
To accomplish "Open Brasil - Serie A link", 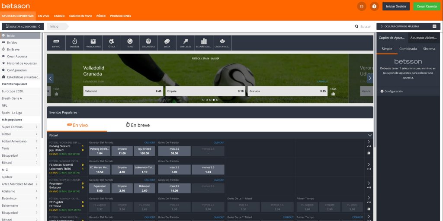I will (x=12, y=98).
